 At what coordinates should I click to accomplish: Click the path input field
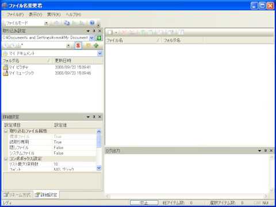click(45, 38)
